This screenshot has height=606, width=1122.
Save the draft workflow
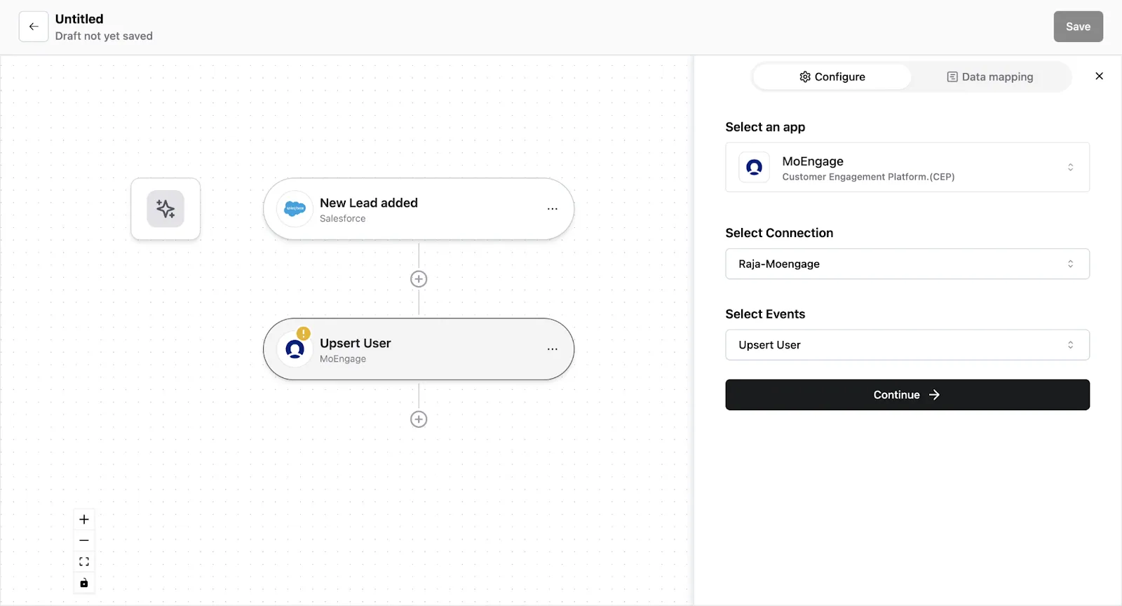click(1078, 27)
